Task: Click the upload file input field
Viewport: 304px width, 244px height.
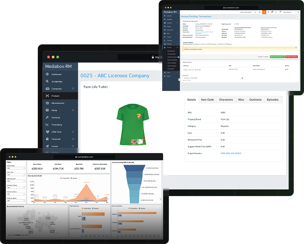Action: 212,78
